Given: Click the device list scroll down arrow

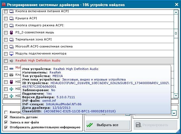Looking at the screenshot, I should pos(176,96).
